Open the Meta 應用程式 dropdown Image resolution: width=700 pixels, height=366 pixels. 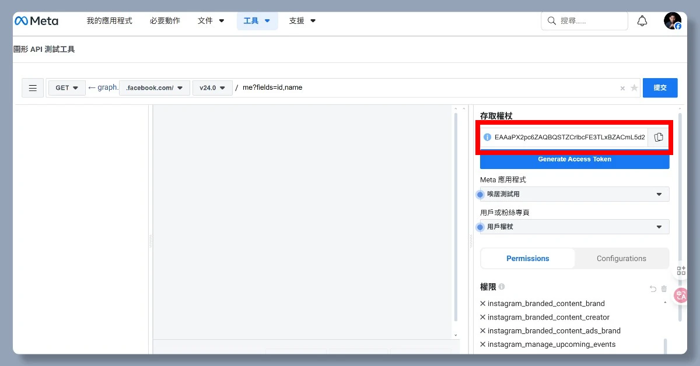click(575, 194)
